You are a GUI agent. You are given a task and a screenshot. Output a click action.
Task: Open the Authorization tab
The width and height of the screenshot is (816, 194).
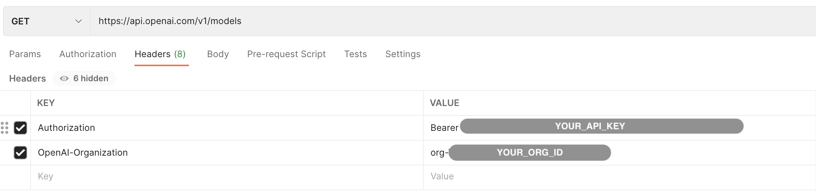(88, 54)
